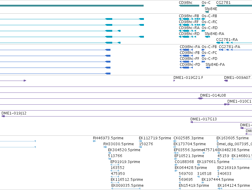
Task: Select the feature labeled 569695
Action: [186, 180]
